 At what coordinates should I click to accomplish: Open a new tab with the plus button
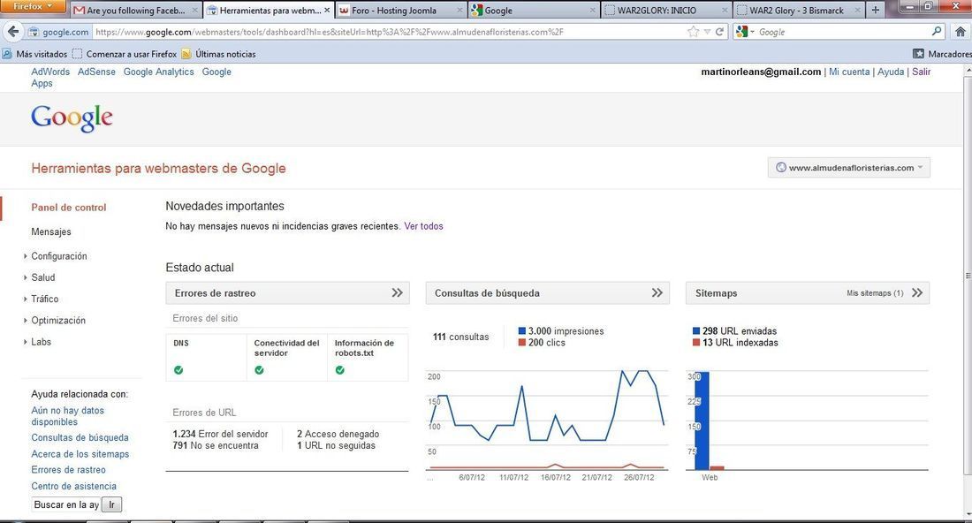tap(876, 10)
